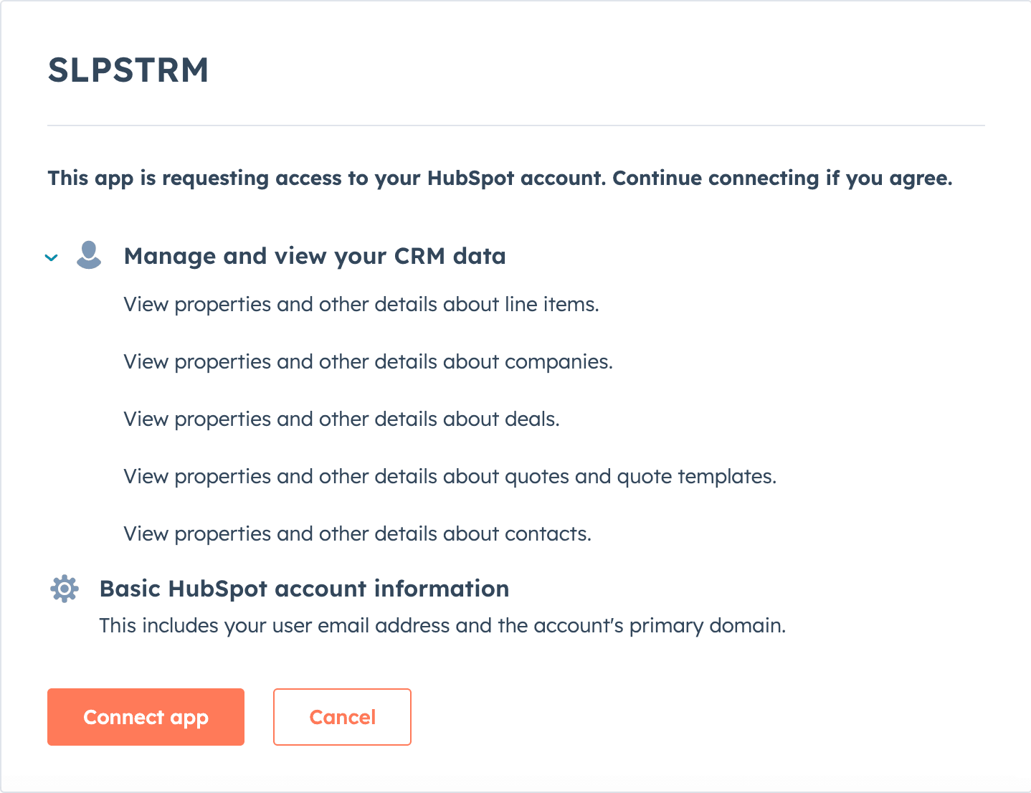
Task: Click the line items permission description
Action: point(361,304)
